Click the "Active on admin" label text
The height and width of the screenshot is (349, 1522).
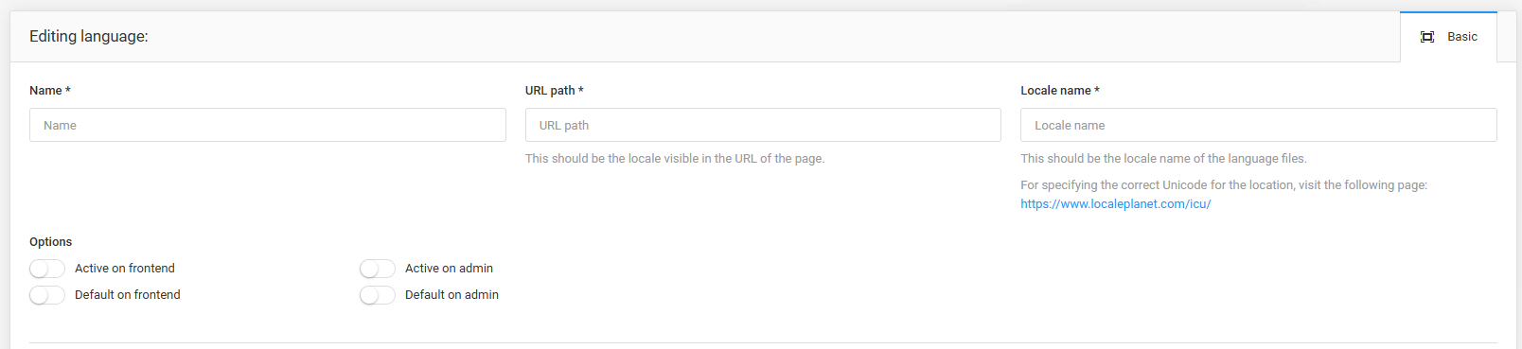(x=449, y=269)
